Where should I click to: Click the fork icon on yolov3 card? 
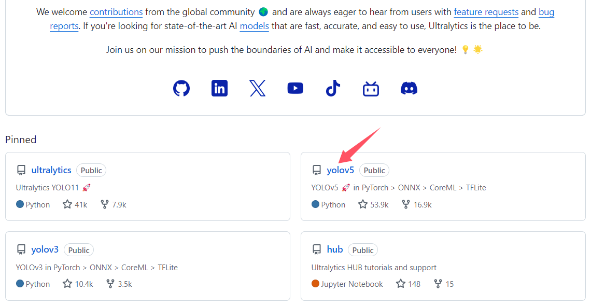[110, 284]
